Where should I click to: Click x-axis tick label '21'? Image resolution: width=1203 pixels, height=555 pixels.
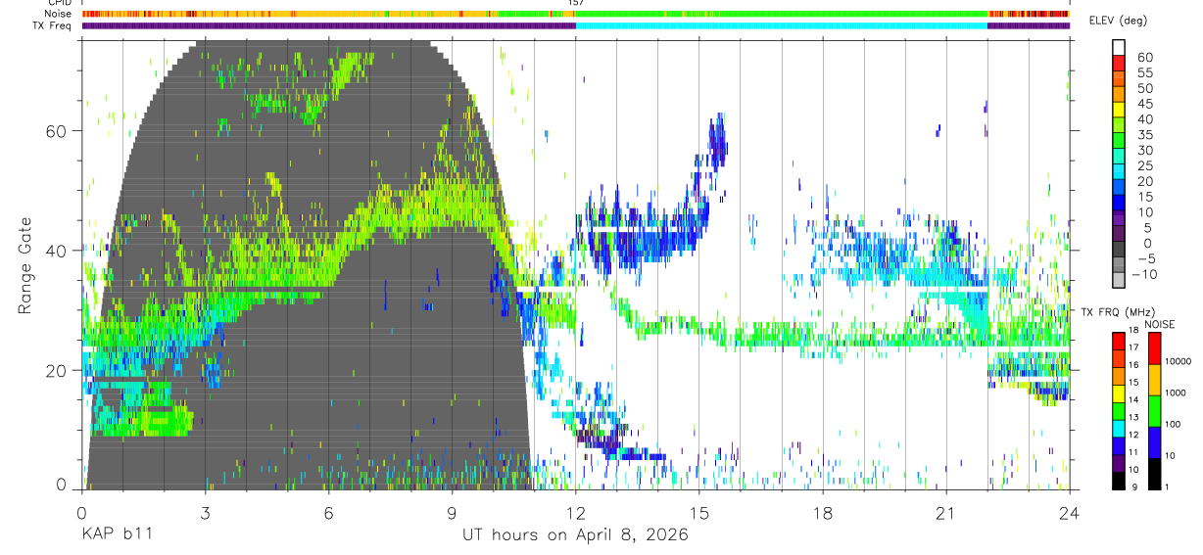pos(946,513)
